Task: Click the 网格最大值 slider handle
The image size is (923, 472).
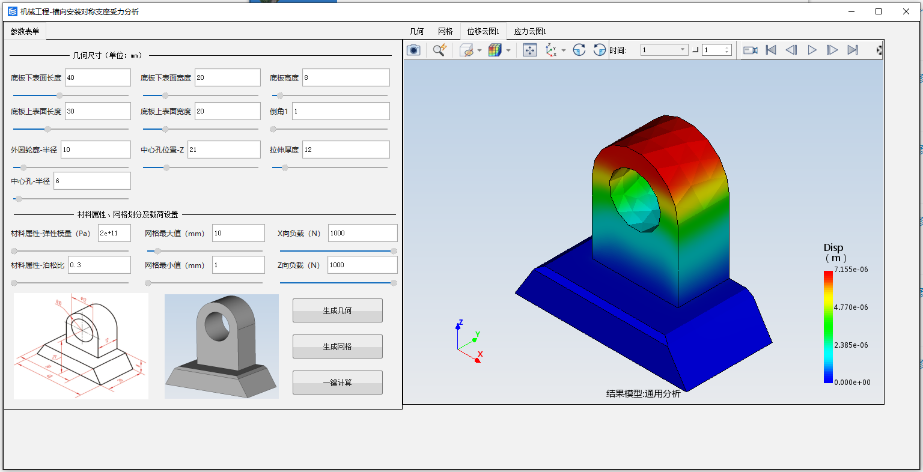Action: pos(158,251)
